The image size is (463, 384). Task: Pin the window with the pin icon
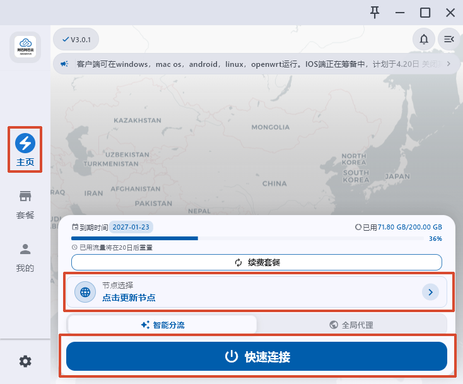375,13
